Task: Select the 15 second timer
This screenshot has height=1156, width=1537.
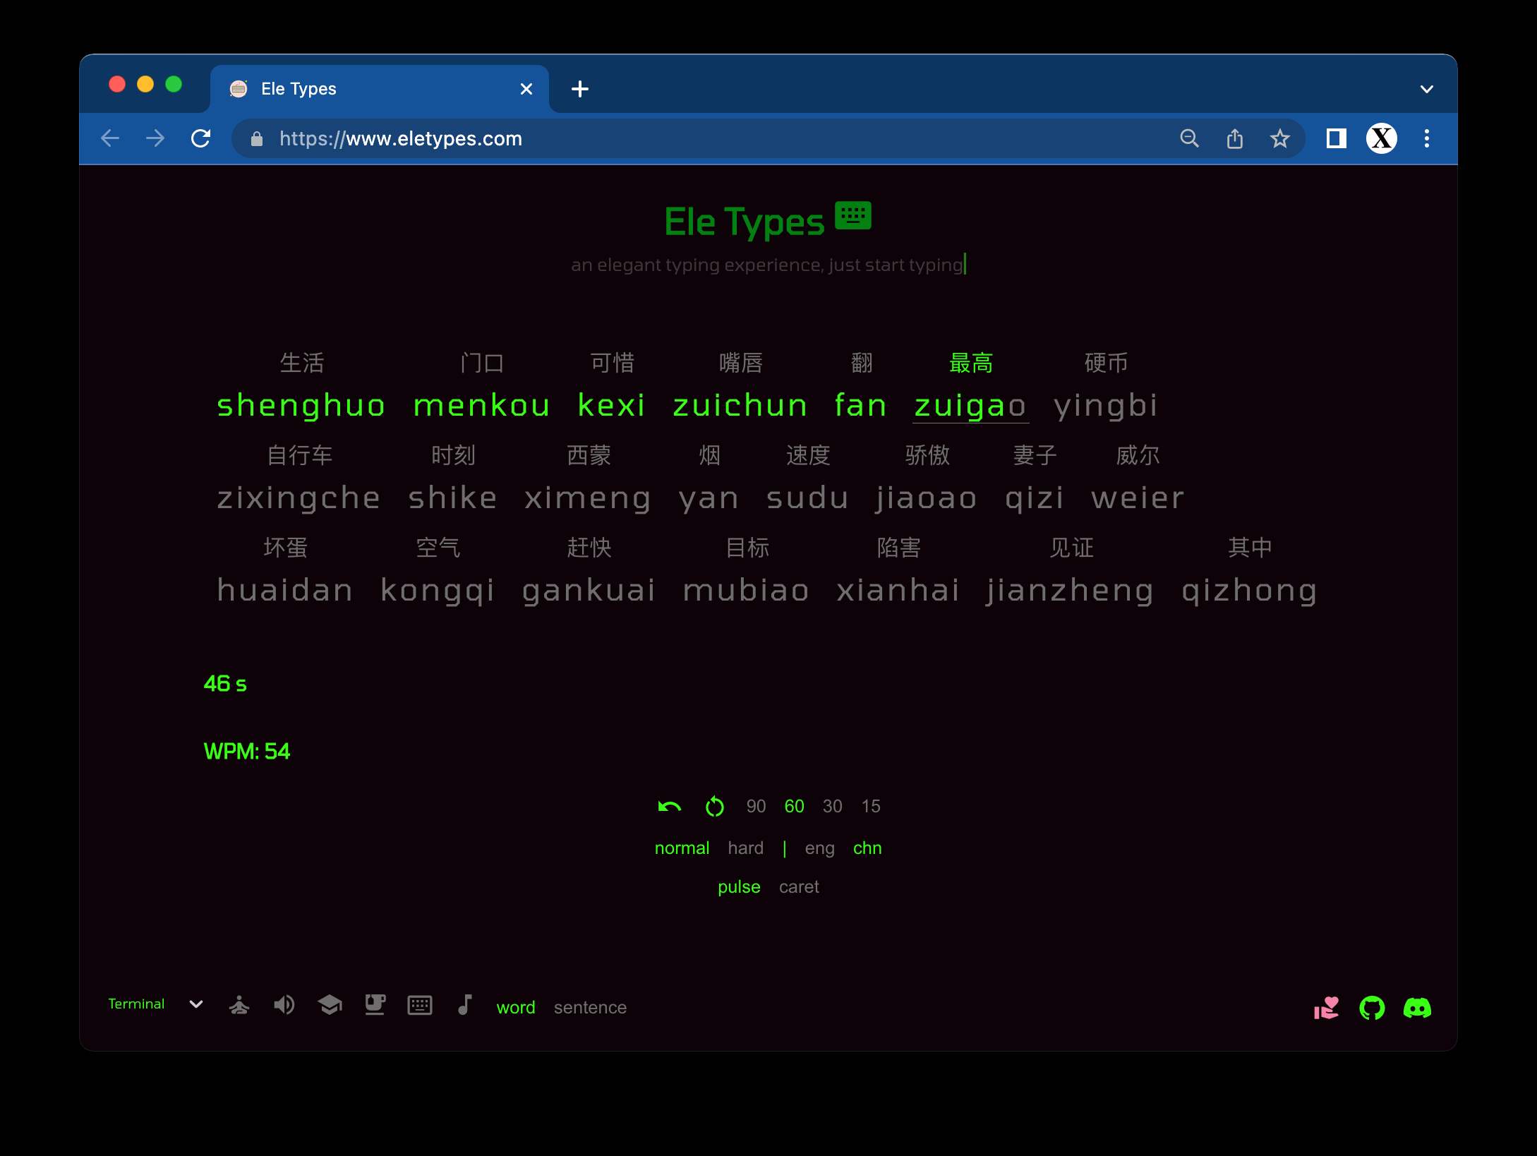Action: [x=870, y=806]
